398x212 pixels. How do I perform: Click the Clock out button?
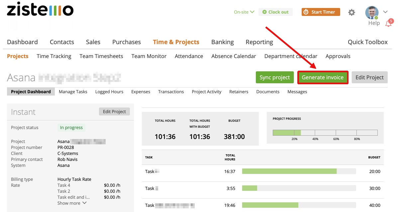275,12
